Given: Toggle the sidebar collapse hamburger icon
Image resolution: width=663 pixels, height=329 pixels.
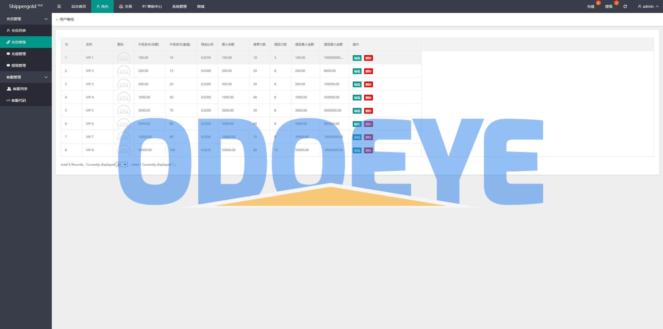Looking at the screenshot, I should [59, 6].
